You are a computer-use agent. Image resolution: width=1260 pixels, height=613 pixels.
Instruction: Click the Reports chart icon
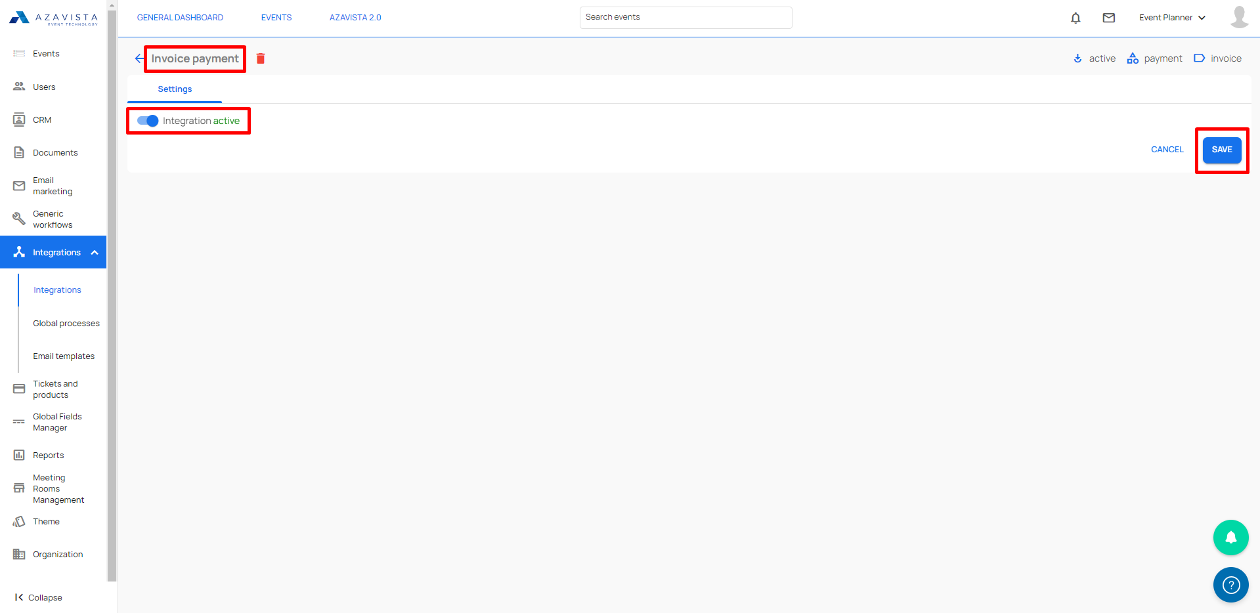[x=19, y=455]
